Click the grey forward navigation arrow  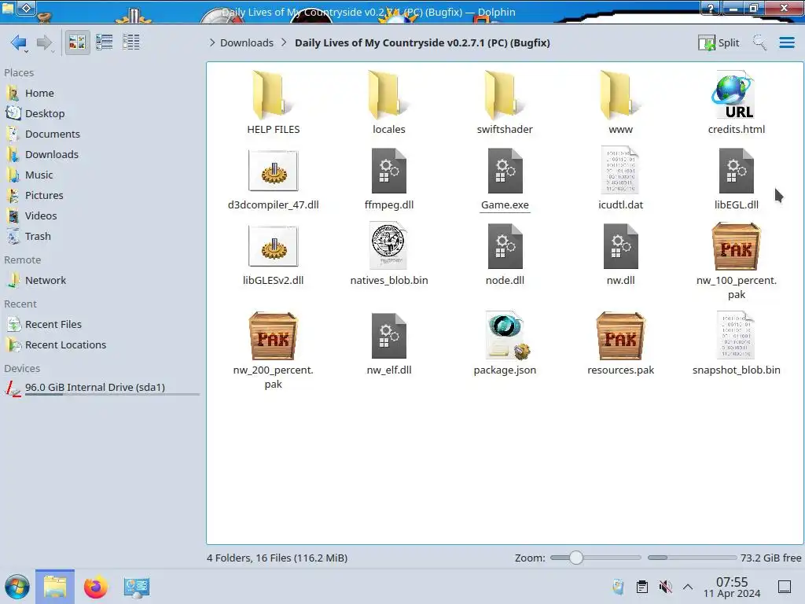pos(45,42)
